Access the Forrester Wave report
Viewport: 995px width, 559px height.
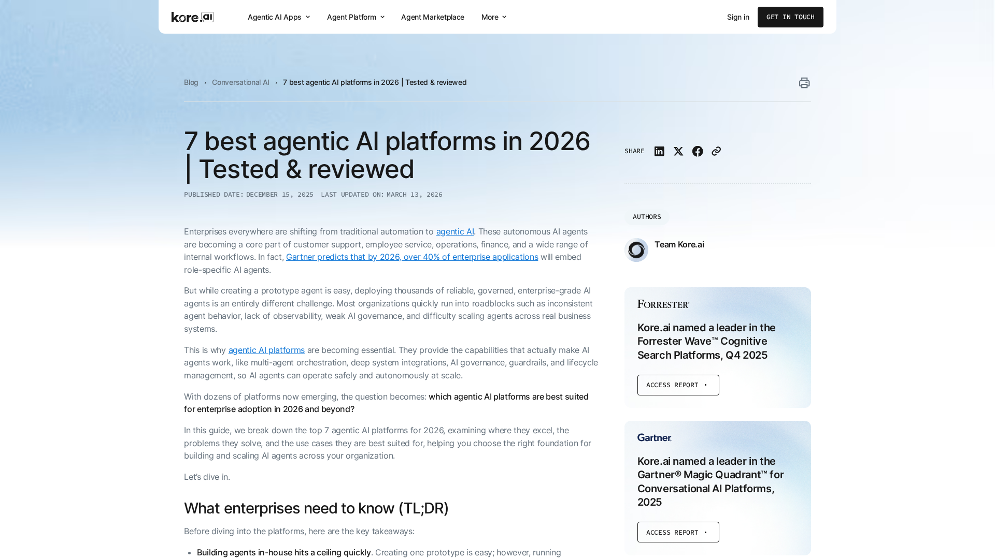click(x=678, y=385)
